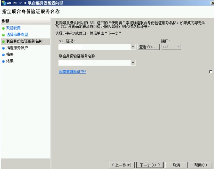
Task: Click the blue bullet beside 结果
Action: [3, 61]
